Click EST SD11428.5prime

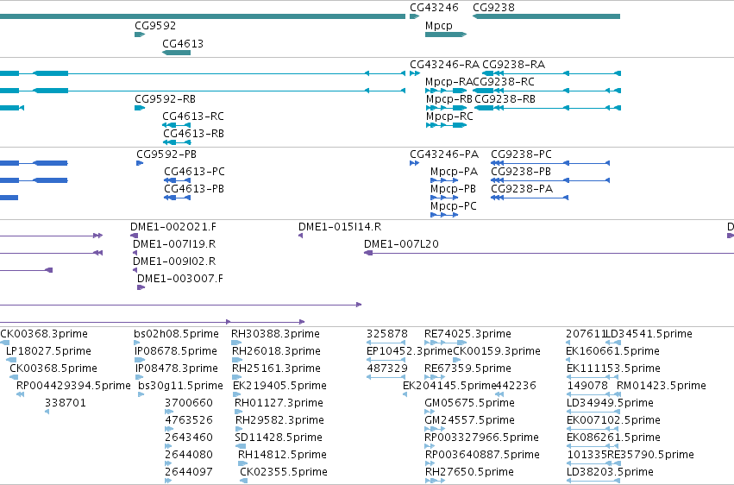pyautogui.click(x=279, y=438)
